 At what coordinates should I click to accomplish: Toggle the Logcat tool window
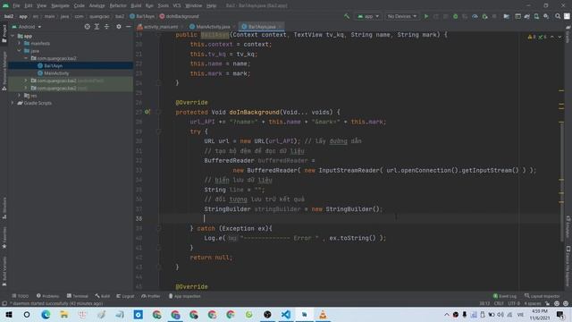125,296
